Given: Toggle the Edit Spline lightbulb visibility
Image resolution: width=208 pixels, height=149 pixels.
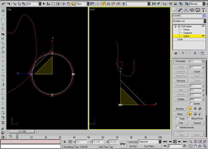Looking at the screenshot, I should (175, 26).
